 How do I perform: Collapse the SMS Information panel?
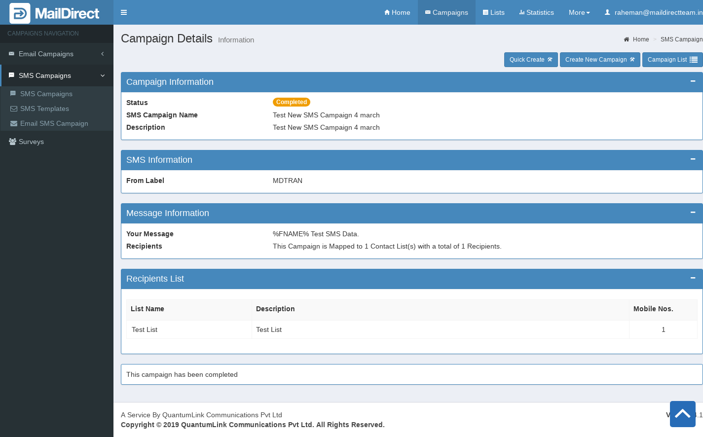tap(693, 159)
